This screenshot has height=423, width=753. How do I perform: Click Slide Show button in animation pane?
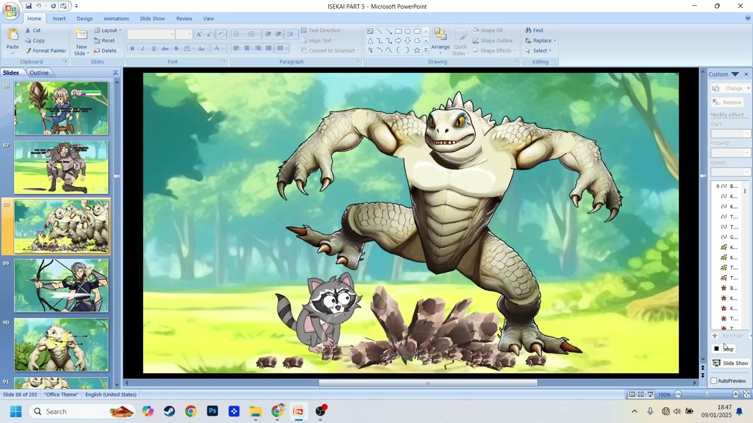coord(731,363)
